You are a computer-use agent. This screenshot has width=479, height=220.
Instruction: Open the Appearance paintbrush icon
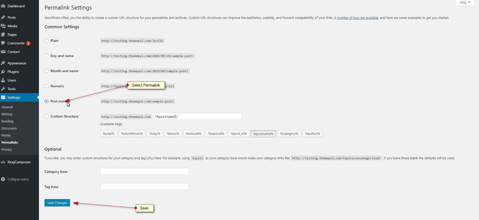(x=3, y=63)
